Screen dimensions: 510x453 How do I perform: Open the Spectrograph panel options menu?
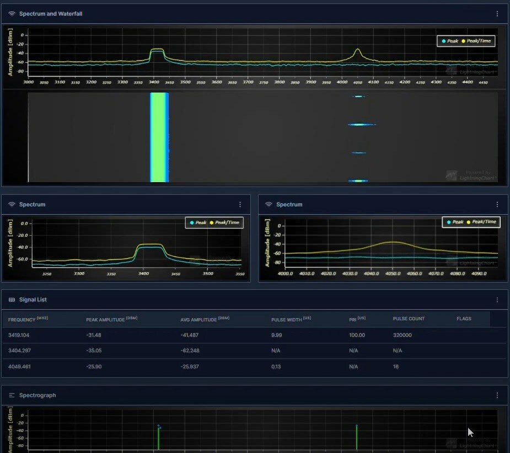click(497, 396)
